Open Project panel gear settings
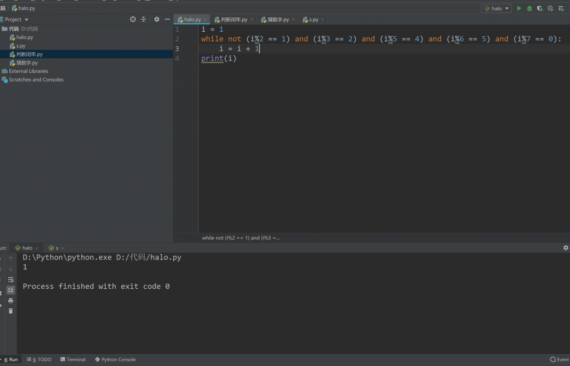This screenshot has height=366, width=570. click(156, 19)
